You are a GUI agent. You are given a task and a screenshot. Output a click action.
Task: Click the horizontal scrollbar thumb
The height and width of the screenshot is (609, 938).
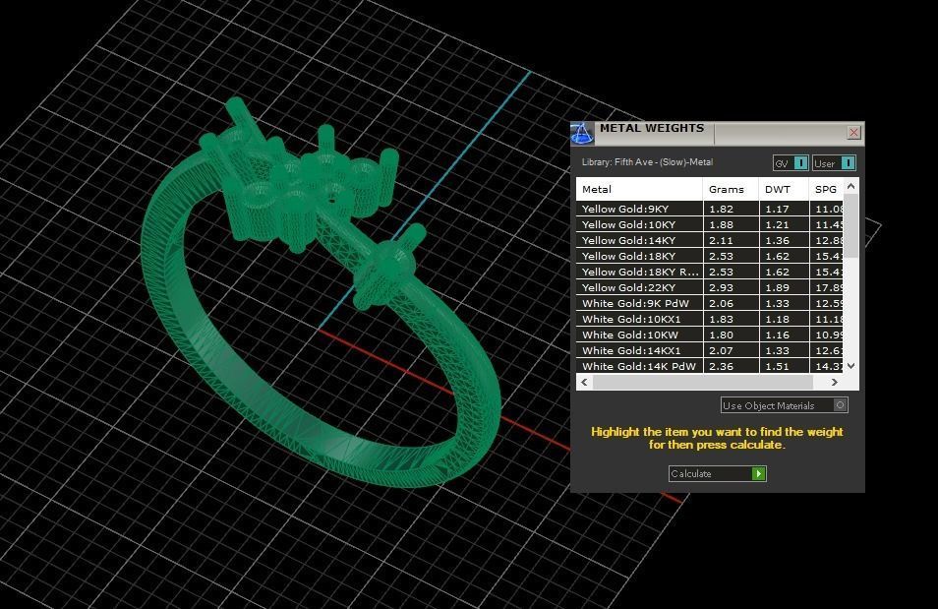click(x=703, y=382)
